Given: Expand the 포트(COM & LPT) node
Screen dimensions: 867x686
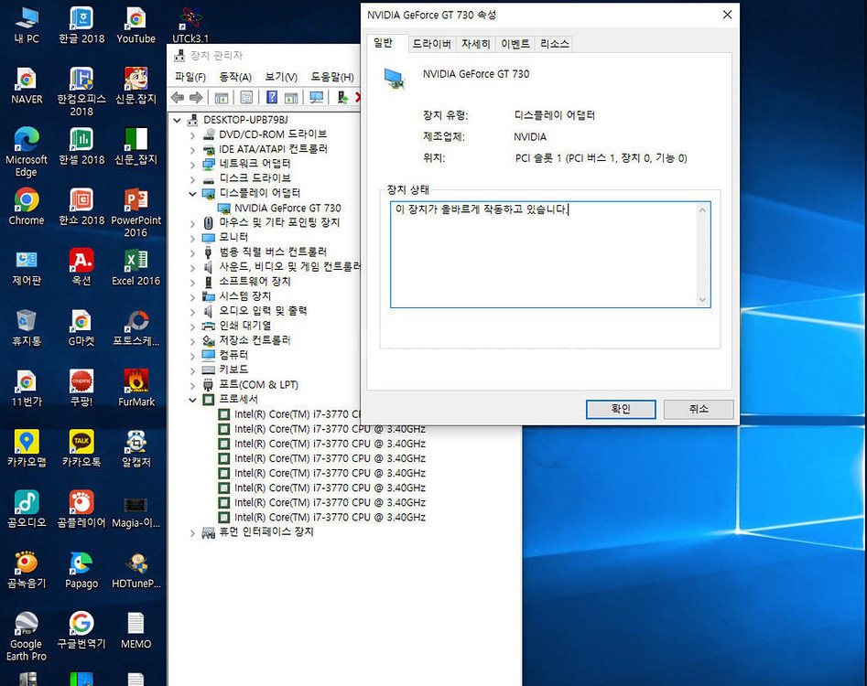Looking at the screenshot, I should (x=192, y=385).
